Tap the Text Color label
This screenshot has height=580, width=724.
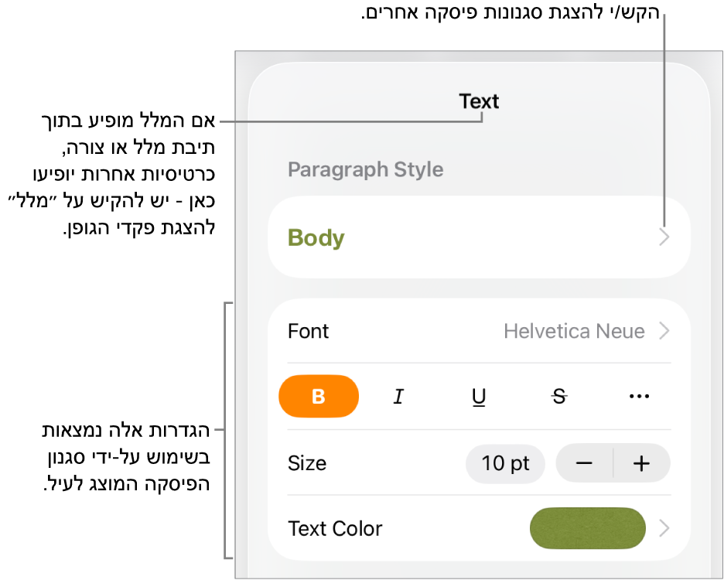[335, 528]
